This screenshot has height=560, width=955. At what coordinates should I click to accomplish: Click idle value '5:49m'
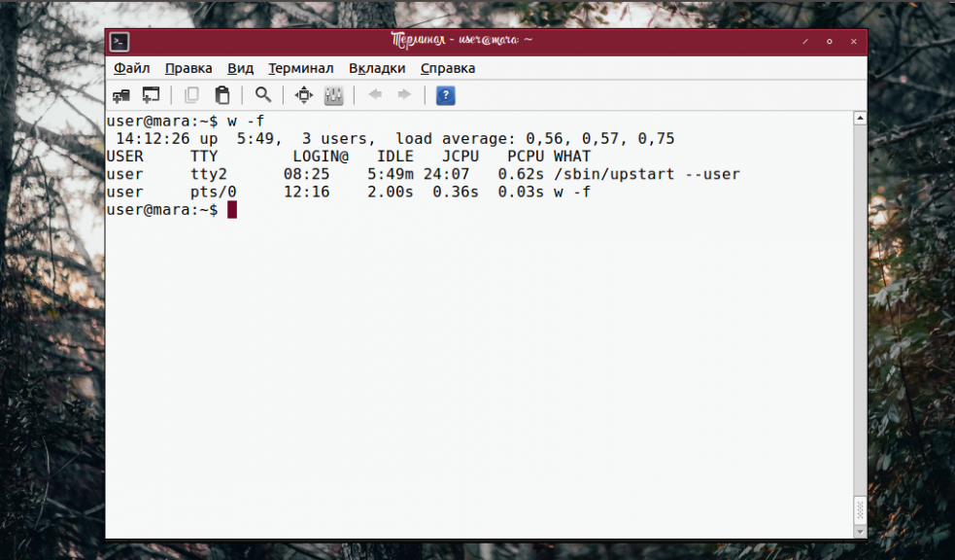(x=391, y=174)
